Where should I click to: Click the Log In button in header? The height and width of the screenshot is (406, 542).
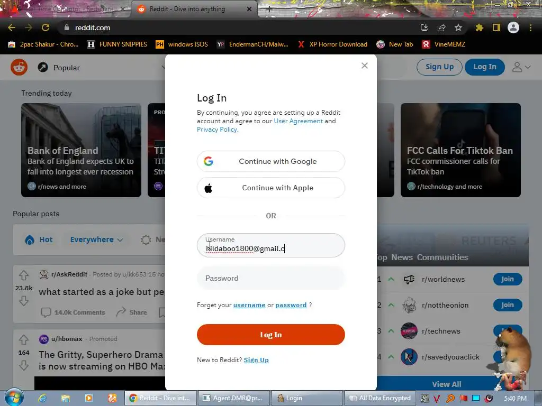point(485,67)
